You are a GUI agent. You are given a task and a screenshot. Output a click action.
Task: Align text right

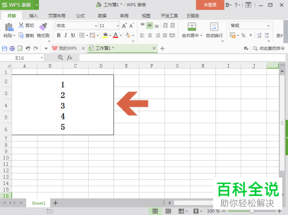coord(158,35)
